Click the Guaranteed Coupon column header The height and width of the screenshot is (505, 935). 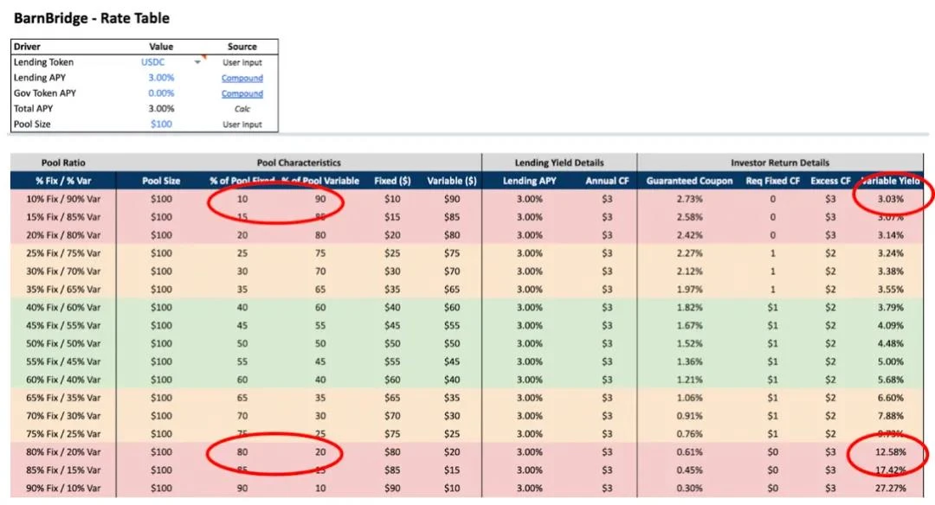pos(689,181)
